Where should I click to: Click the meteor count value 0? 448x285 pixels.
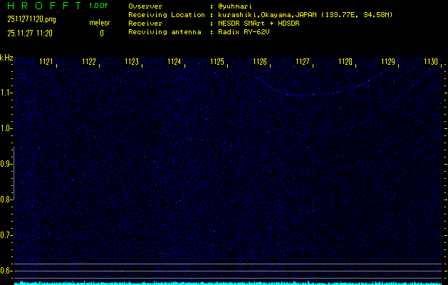tap(101, 33)
